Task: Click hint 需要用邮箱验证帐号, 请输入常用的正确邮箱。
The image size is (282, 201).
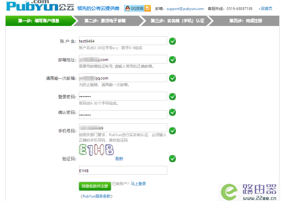Action: coord(116,66)
